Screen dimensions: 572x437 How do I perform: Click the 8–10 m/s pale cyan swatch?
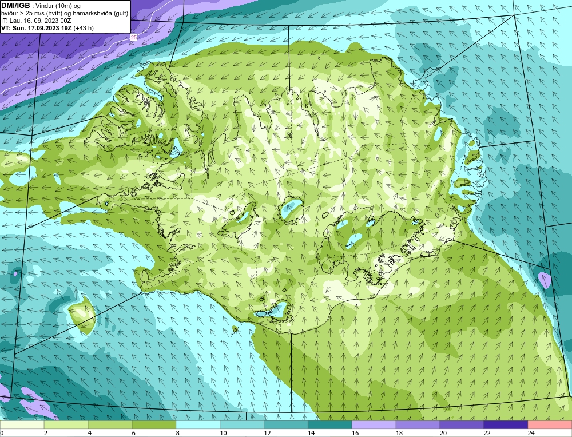[x=198, y=424]
